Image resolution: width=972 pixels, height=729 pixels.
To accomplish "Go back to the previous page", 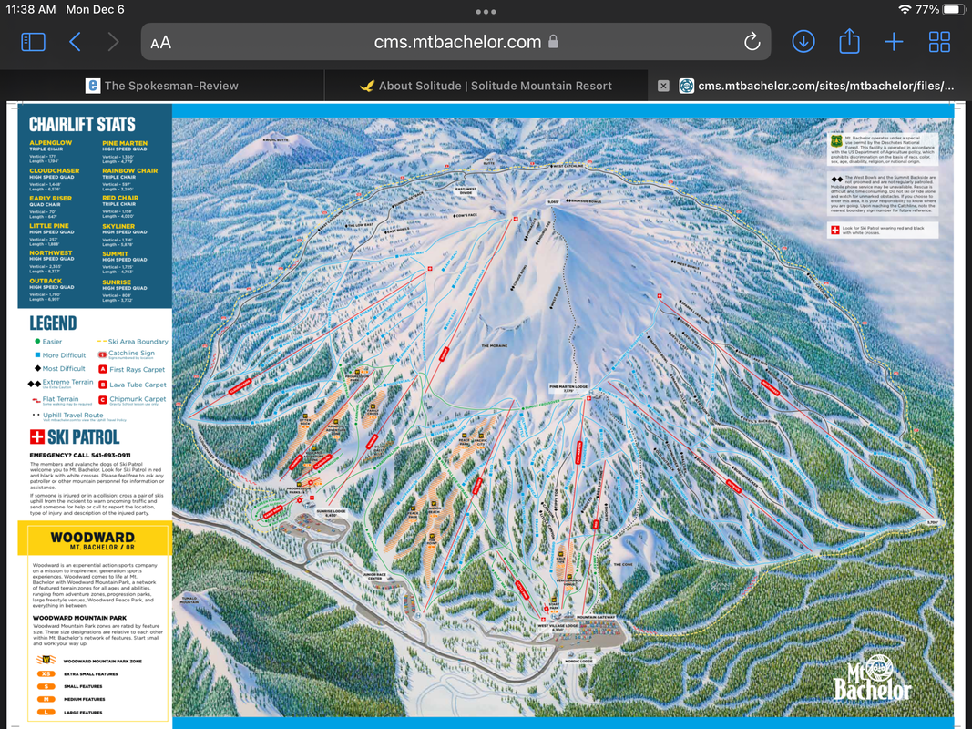I will click(x=76, y=42).
